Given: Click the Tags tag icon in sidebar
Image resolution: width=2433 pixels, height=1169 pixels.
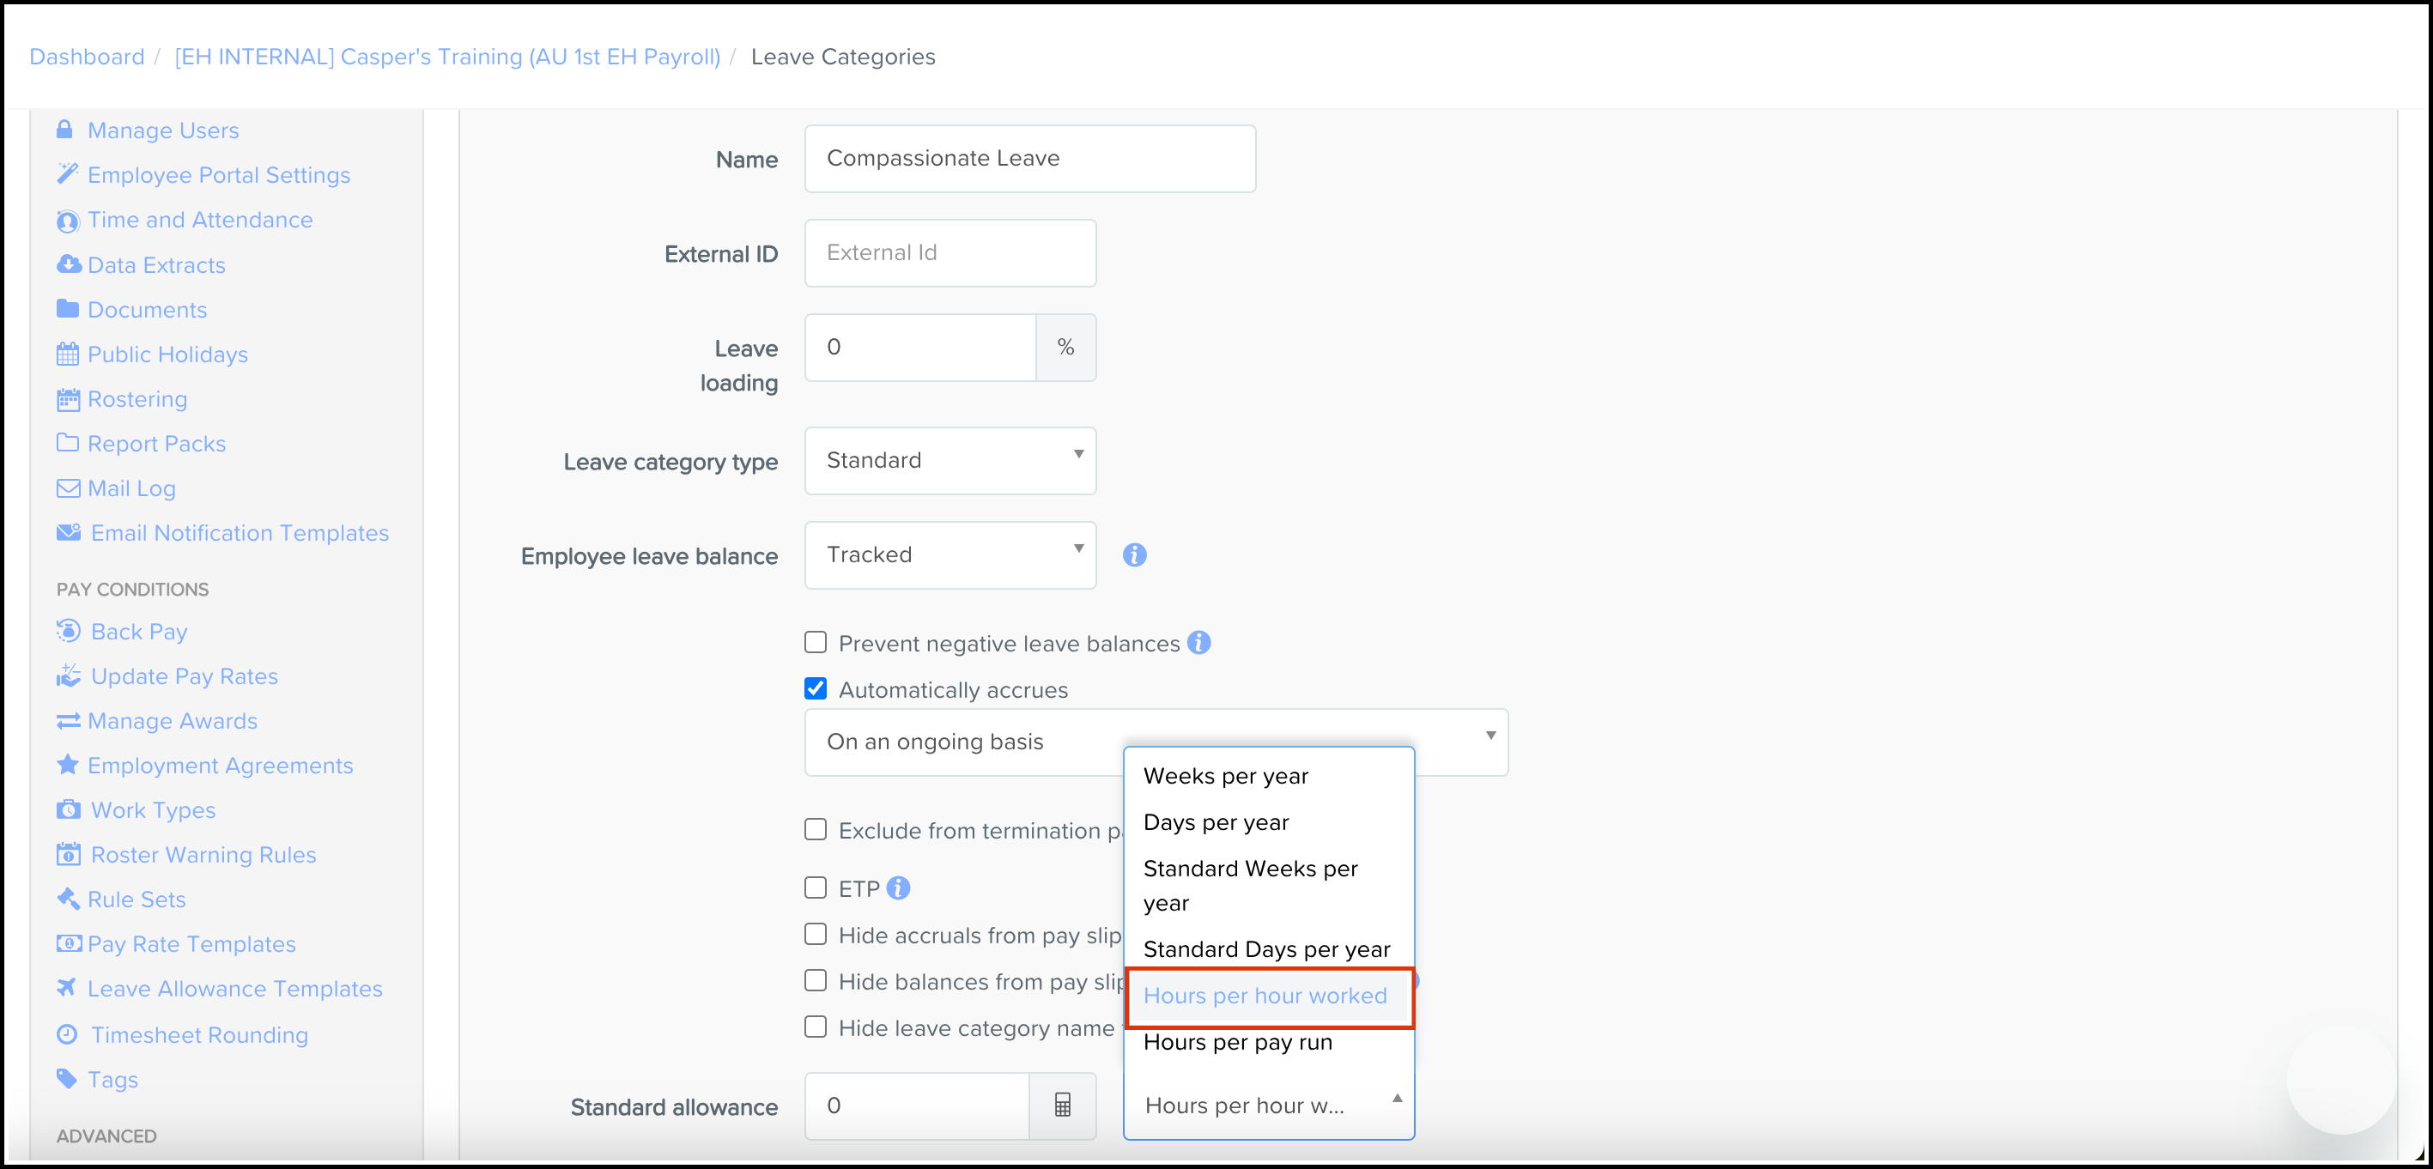Looking at the screenshot, I should click(66, 1078).
